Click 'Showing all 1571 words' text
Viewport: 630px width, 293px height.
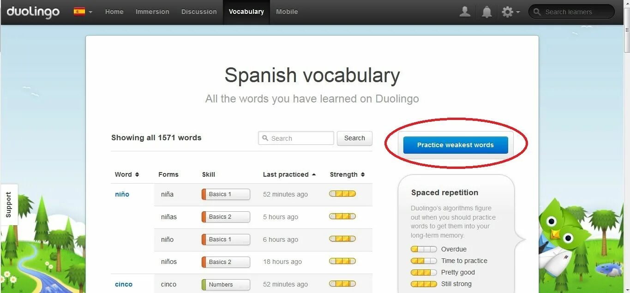click(156, 138)
